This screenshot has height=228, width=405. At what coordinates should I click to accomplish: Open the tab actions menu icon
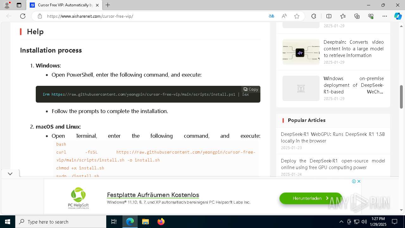click(19, 5)
